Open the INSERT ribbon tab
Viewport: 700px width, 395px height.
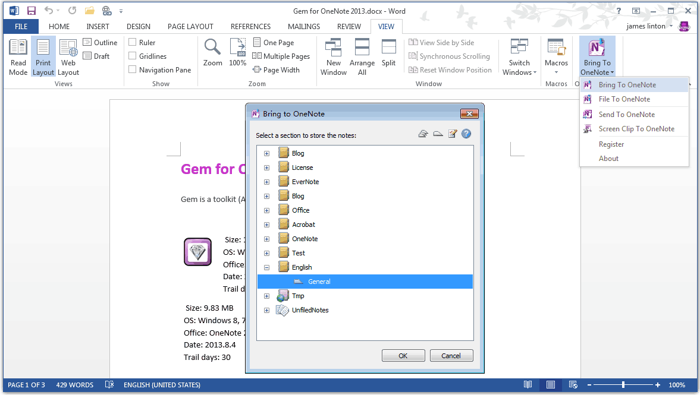coord(98,26)
